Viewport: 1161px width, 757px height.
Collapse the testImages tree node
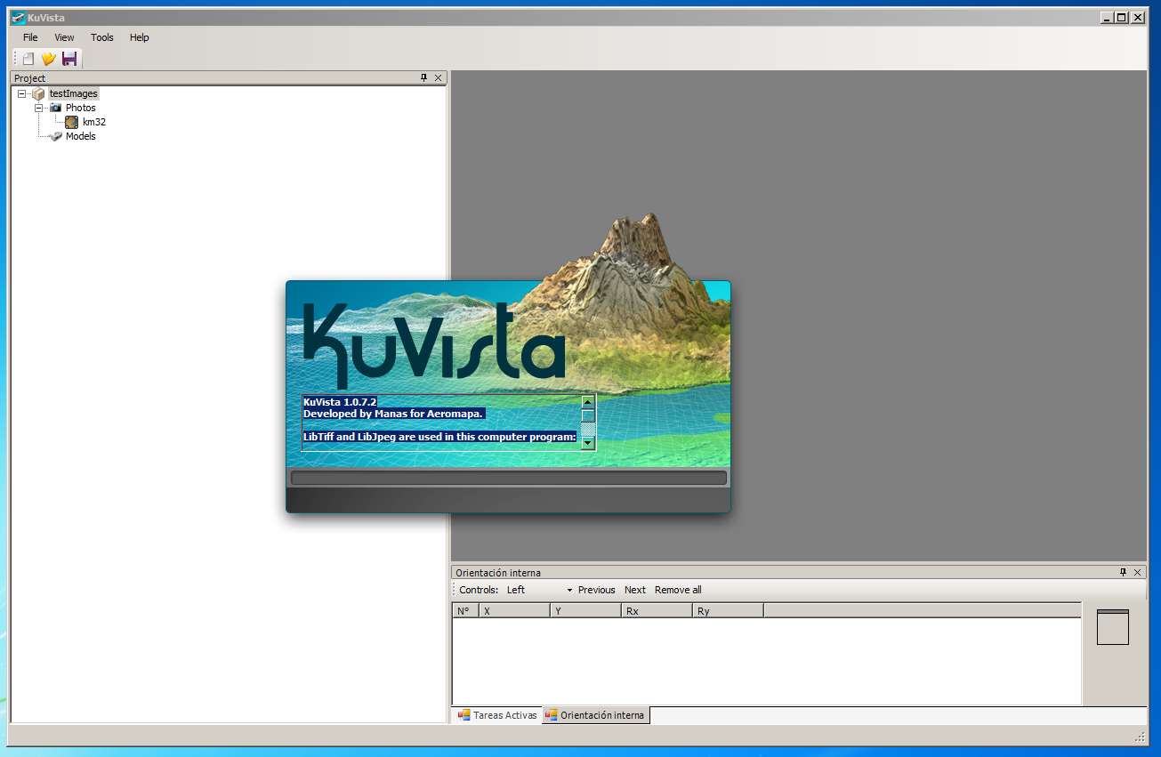(x=22, y=93)
